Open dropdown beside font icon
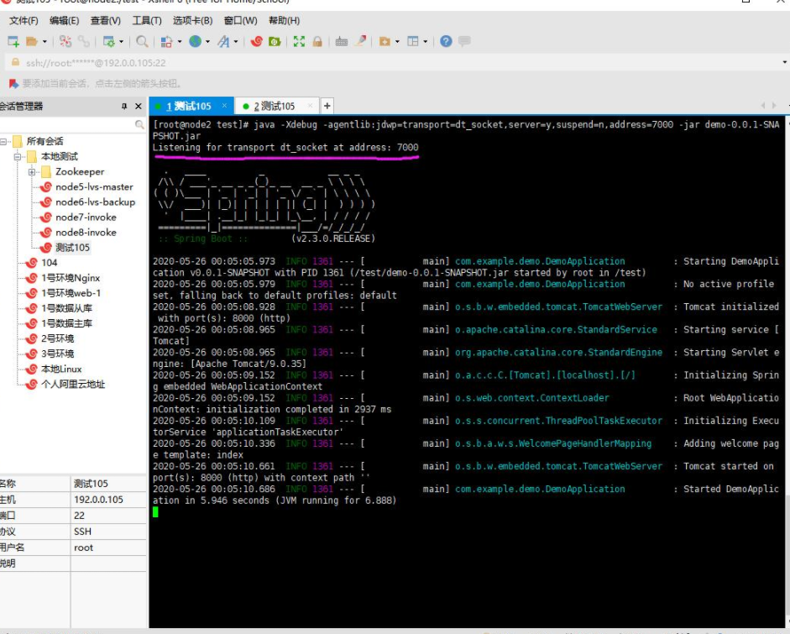790x634 pixels. 235,42
